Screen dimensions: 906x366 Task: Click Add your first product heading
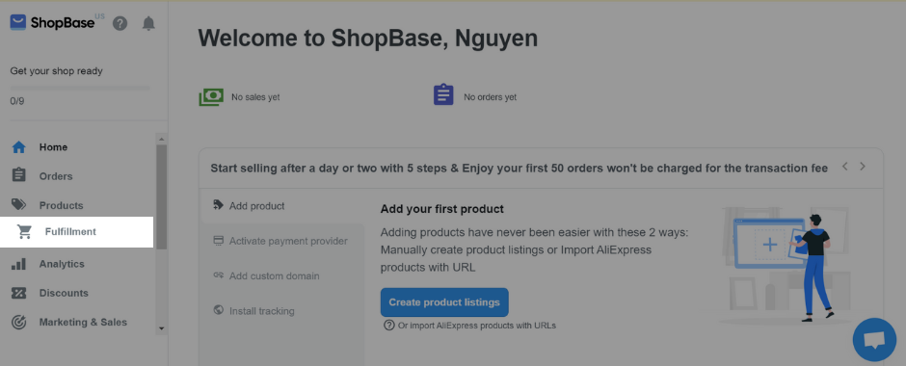point(442,208)
